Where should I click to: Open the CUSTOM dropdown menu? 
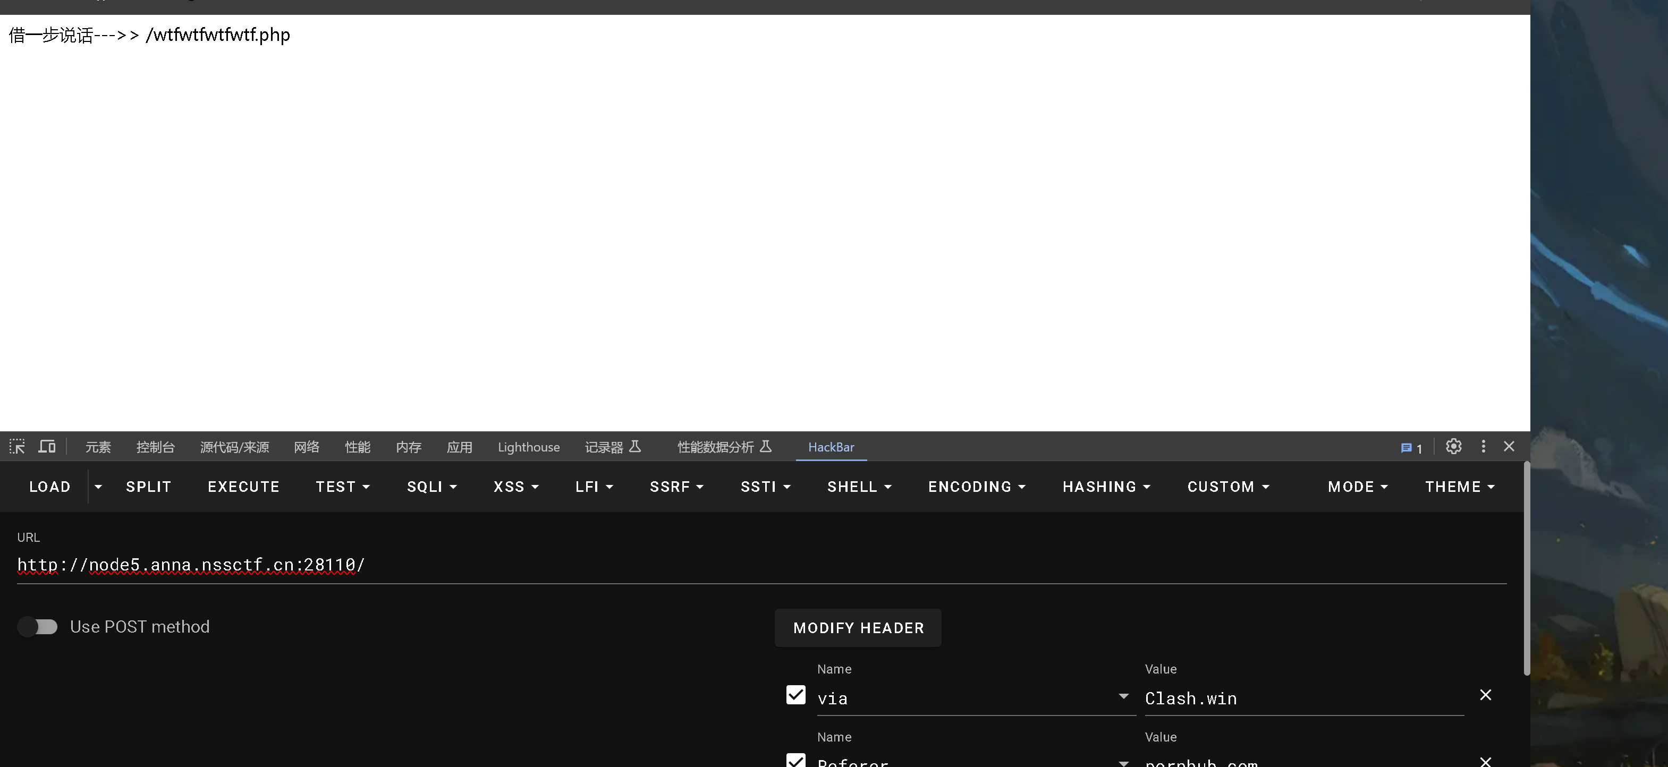coord(1229,487)
